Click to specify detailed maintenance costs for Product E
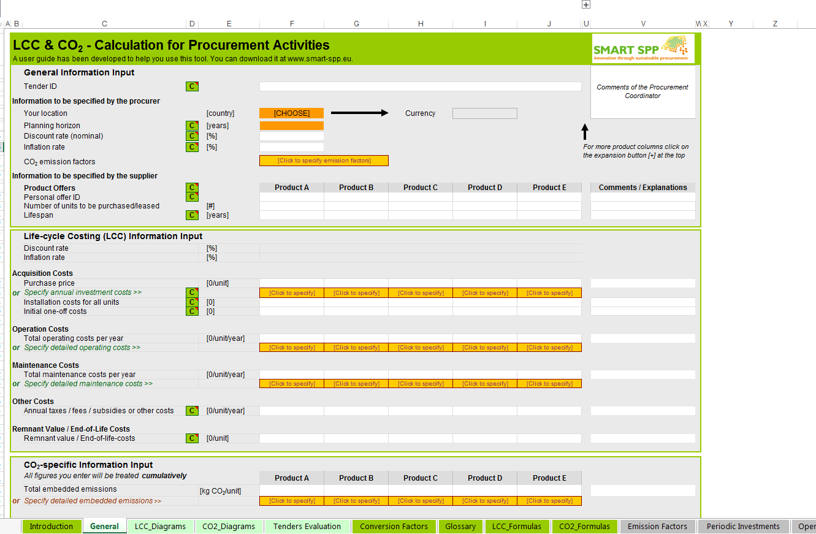Image resolution: width=816 pixels, height=534 pixels. 549,384
